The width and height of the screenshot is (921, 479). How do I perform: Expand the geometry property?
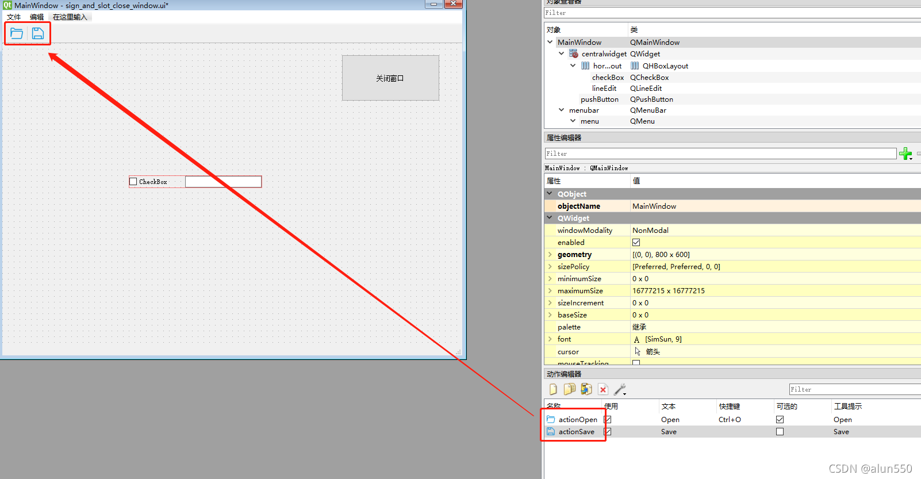coord(550,254)
